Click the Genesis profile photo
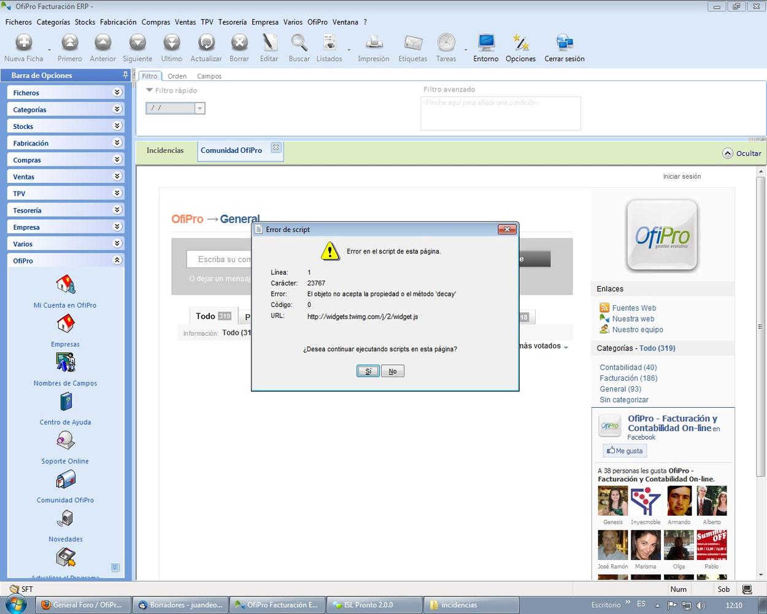Viewport: 767px width, 614px height. pos(613,501)
